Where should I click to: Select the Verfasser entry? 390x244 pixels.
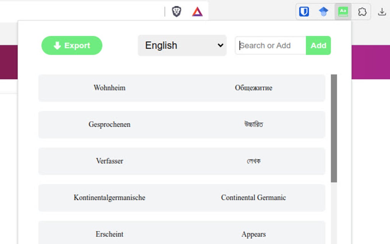pos(182,161)
